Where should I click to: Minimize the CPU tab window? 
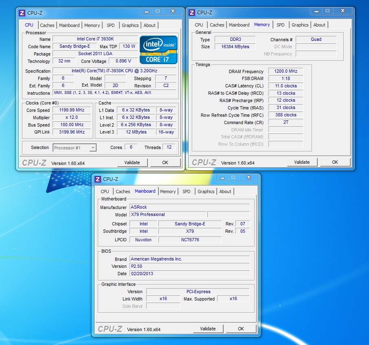point(147,11)
